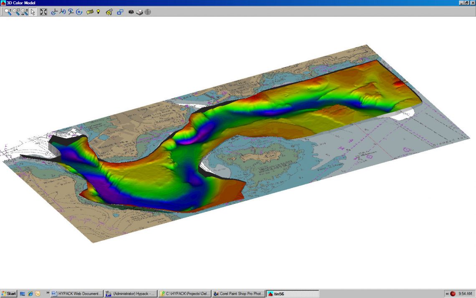Click the first axis rotation tool icon
Screen dimensions: 476x298
[x=54, y=12]
